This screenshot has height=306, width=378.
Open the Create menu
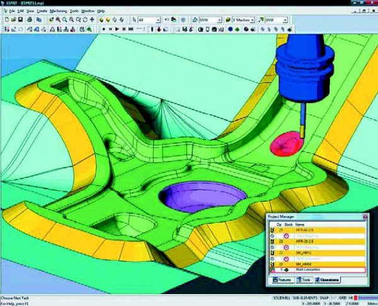point(42,11)
